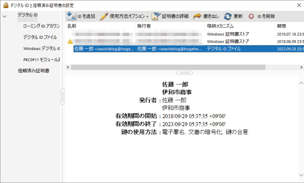The image size is (304, 183).
Task: Select the デジタル ID tree item
Action: pos(28,15)
